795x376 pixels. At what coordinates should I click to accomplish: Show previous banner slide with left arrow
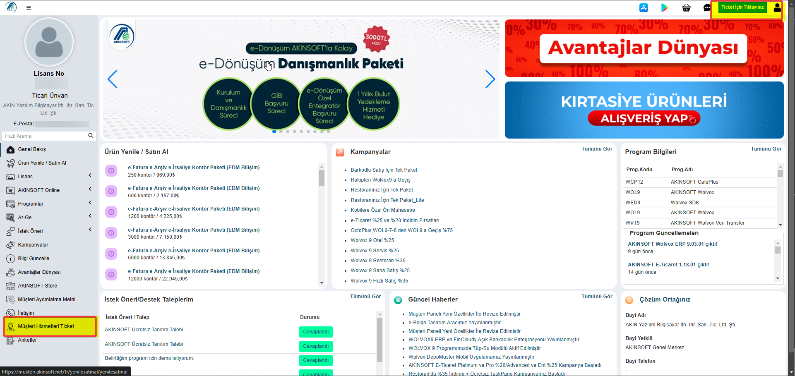112,79
